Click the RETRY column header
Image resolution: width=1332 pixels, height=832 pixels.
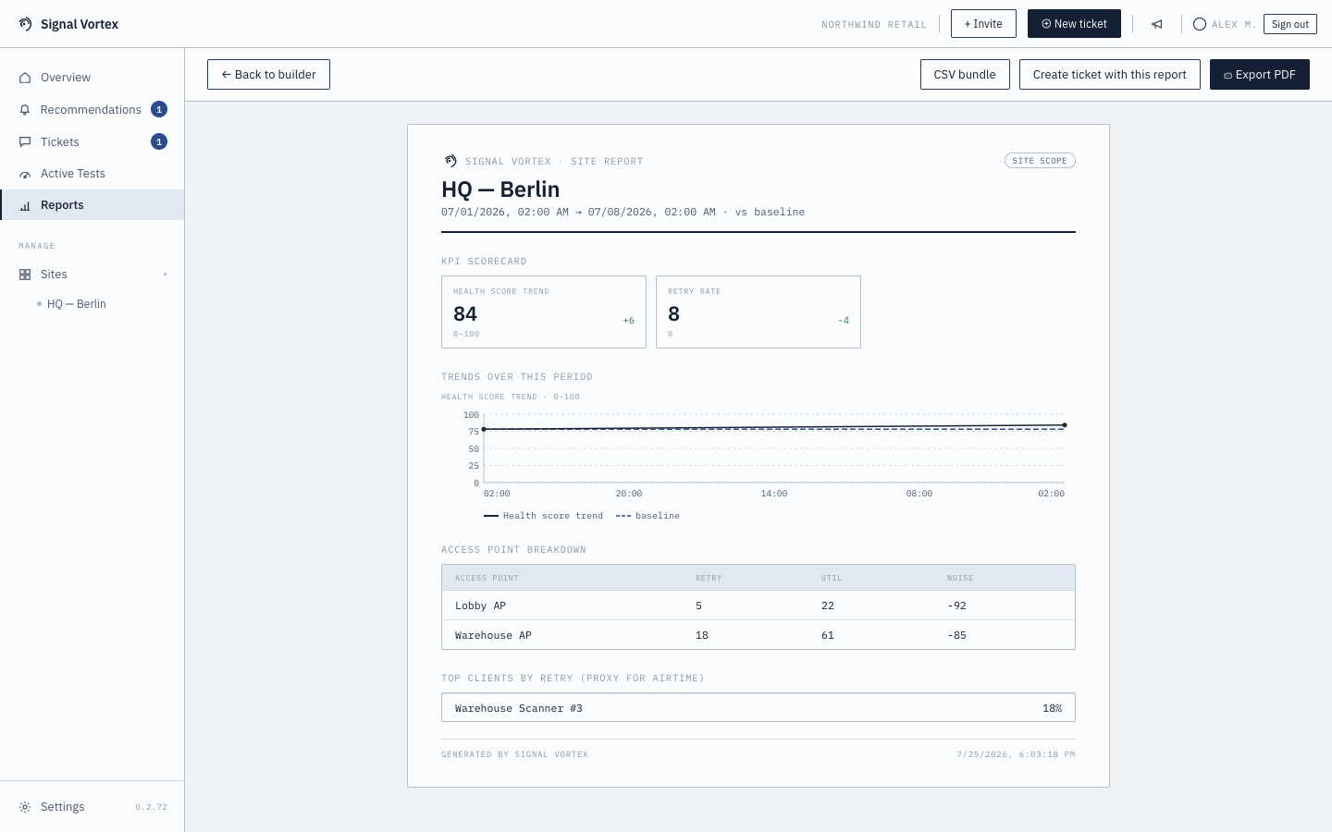709,579
